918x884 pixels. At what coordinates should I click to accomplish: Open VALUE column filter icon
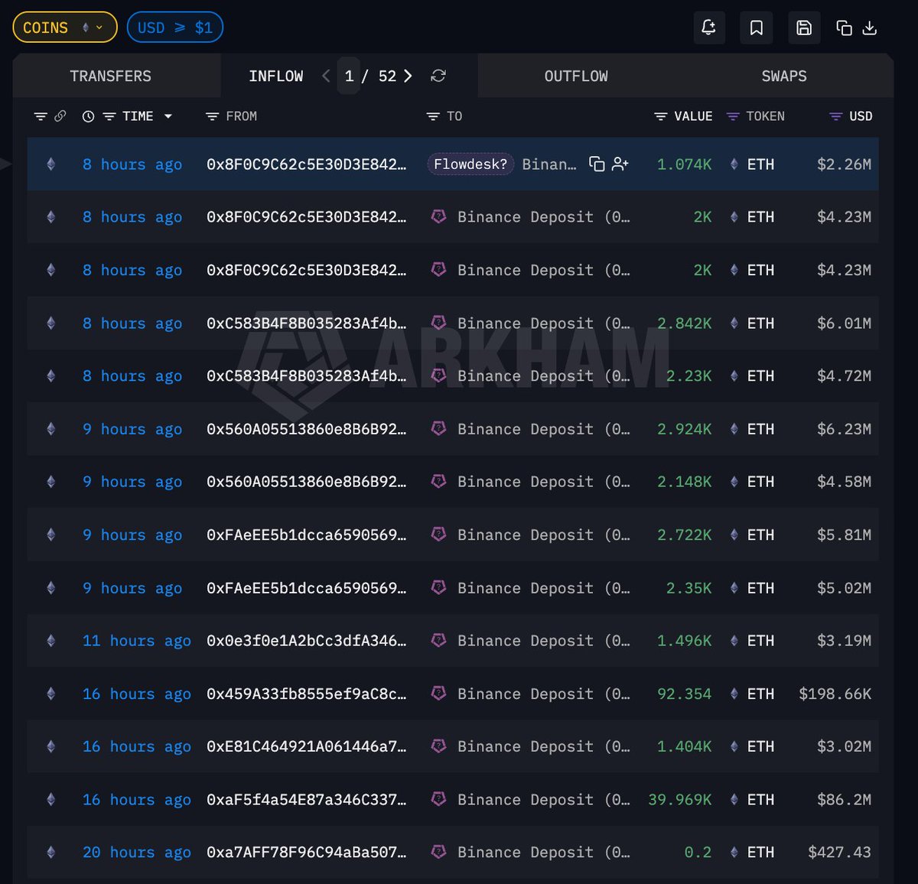point(661,116)
